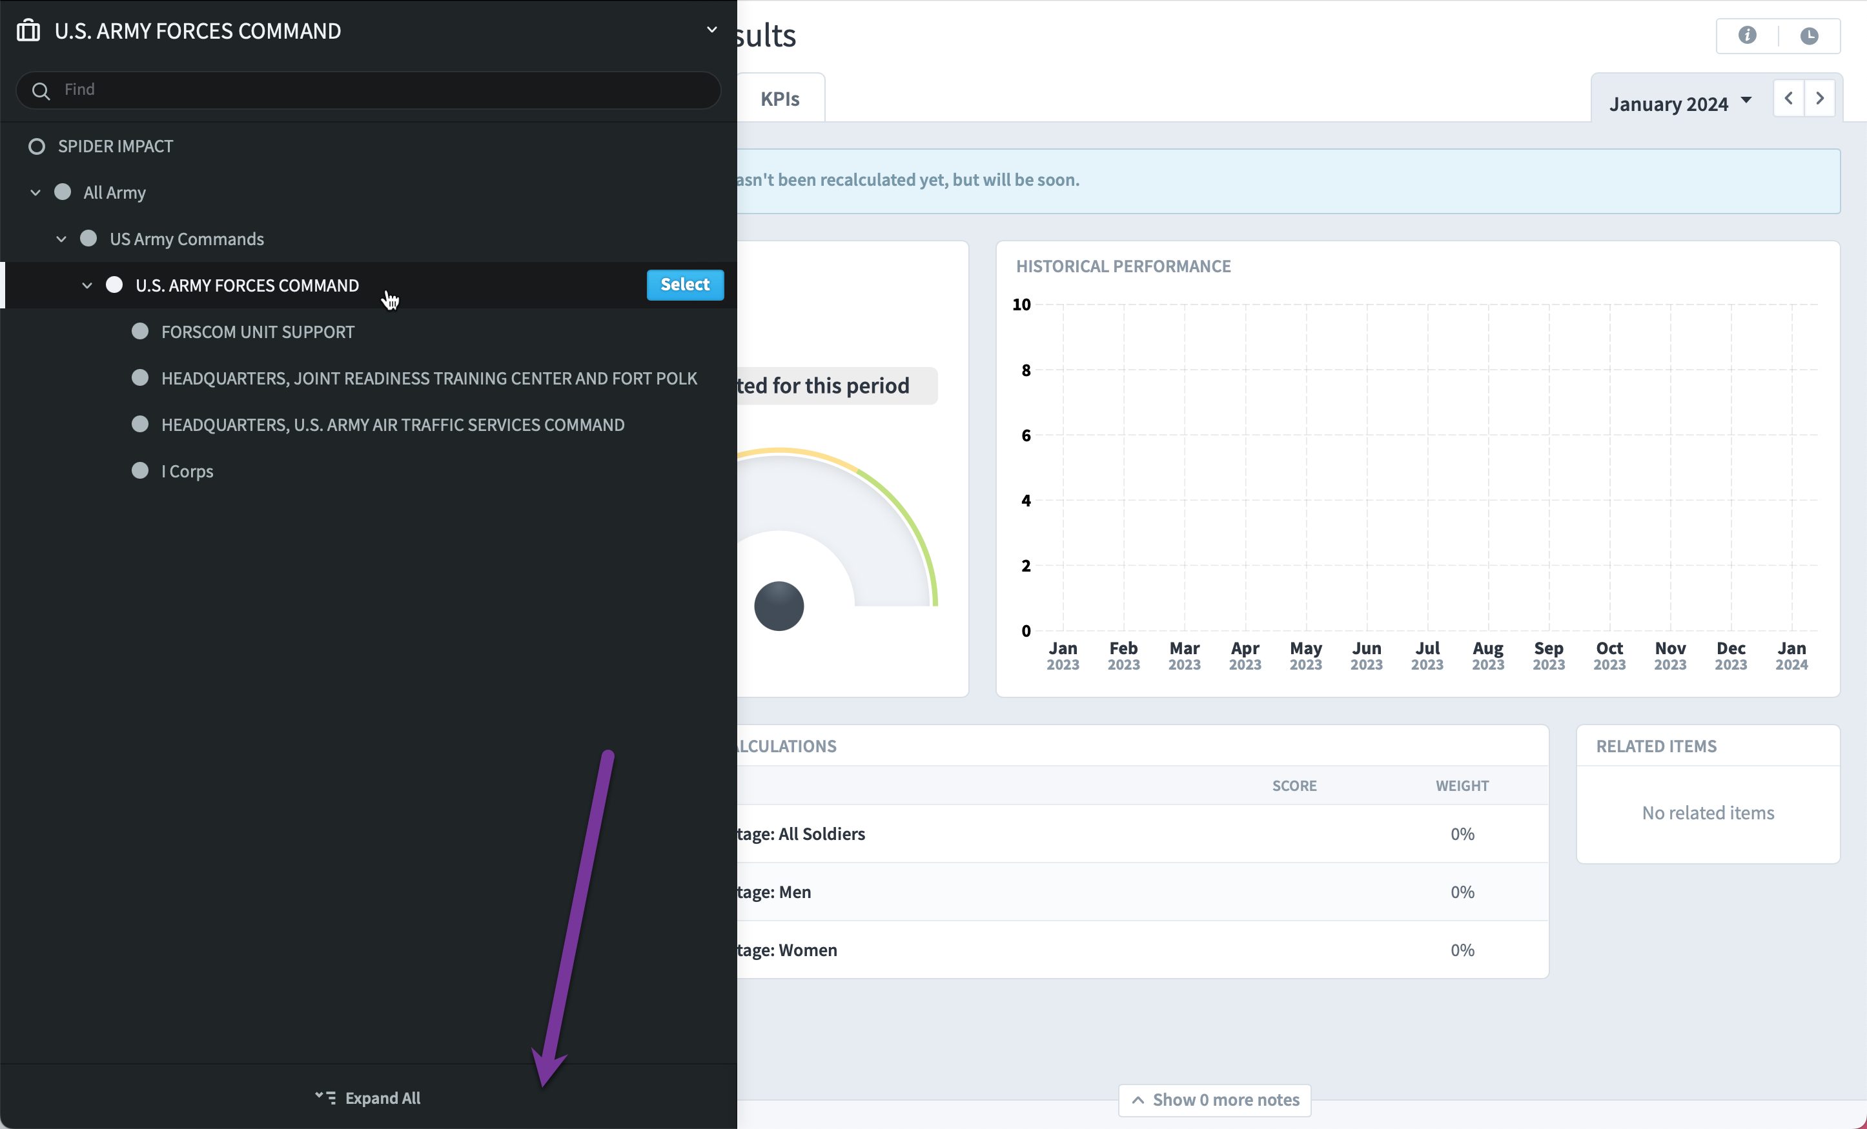Click the organization briefcase icon in header
Screen dimensions: 1867x1129
pyautogui.click(x=28, y=30)
